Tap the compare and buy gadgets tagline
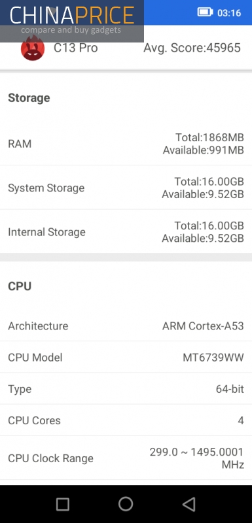This screenshot has width=252, height=523. point(71,30)
